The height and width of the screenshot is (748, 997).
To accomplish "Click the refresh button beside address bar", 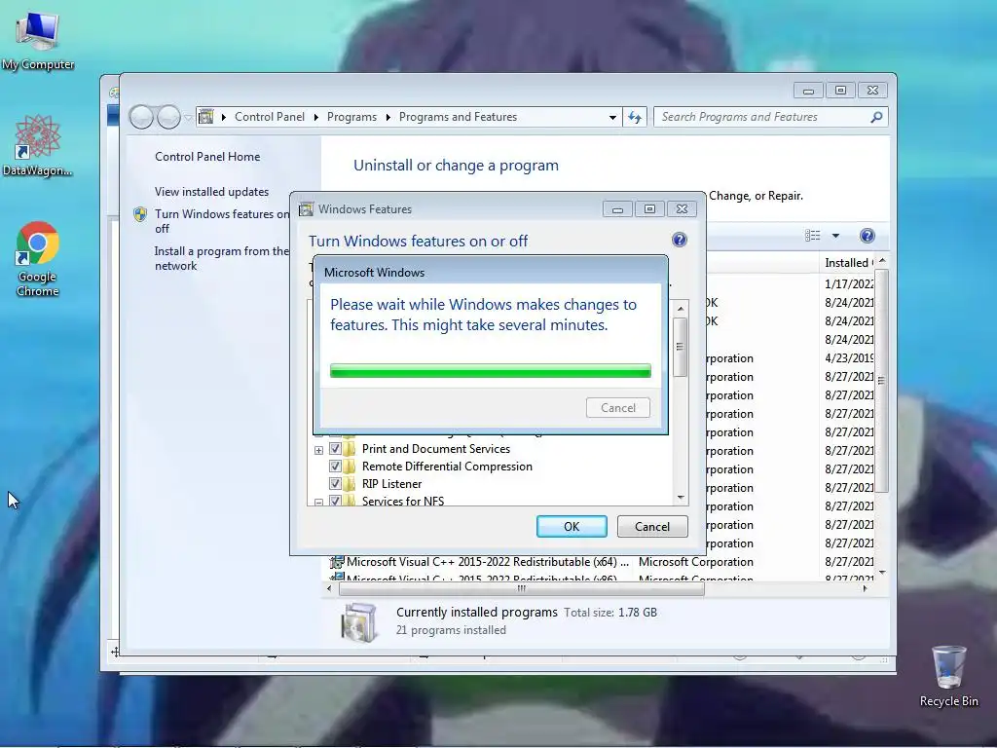I will [x=635, y=117].
